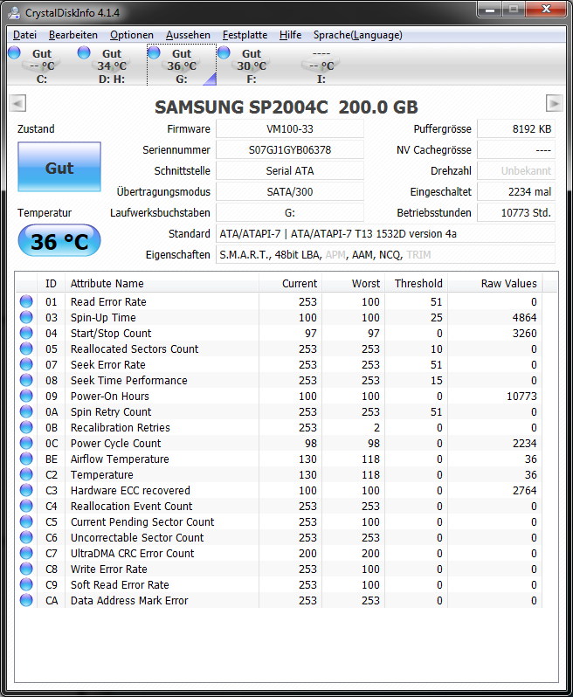Screen dimensions: 573x697
Task: Click the Puffergrösse value 8192 KB
Action: 516,129
